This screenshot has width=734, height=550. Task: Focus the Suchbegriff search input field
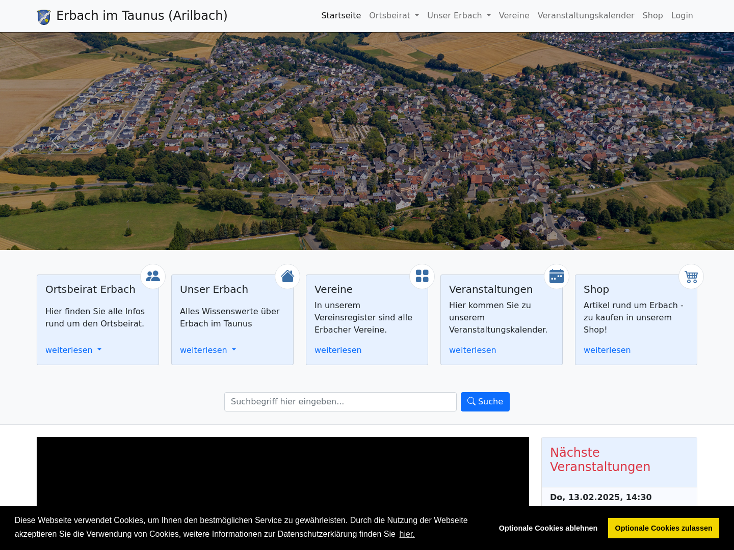coord(340,402)
